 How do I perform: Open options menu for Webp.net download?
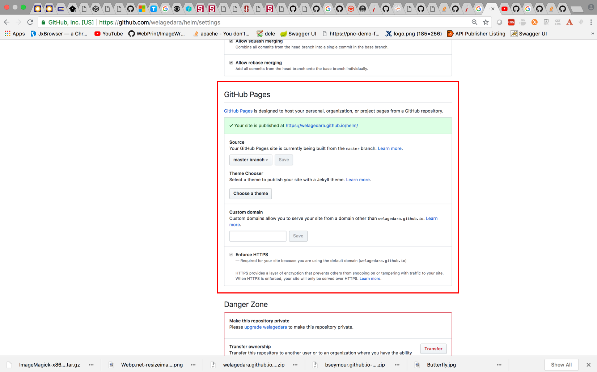[193, 365]
